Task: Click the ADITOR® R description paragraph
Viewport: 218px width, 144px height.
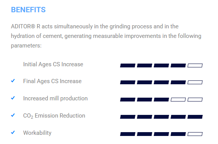Action: coord(106,36)
